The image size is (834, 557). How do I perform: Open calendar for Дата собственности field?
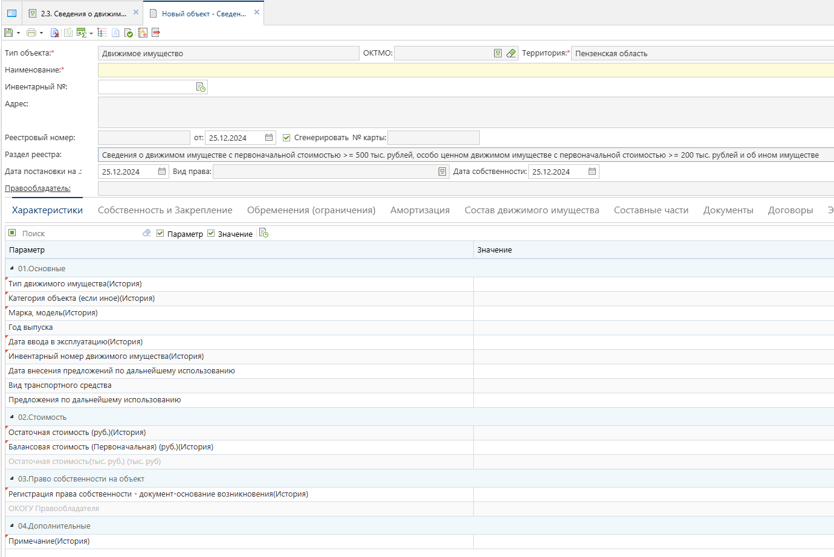592,172
